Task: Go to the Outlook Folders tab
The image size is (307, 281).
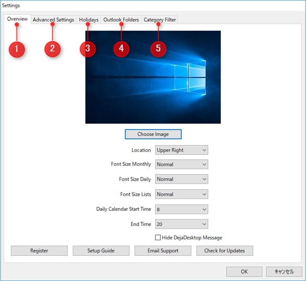Action: [x=121, y=20]
